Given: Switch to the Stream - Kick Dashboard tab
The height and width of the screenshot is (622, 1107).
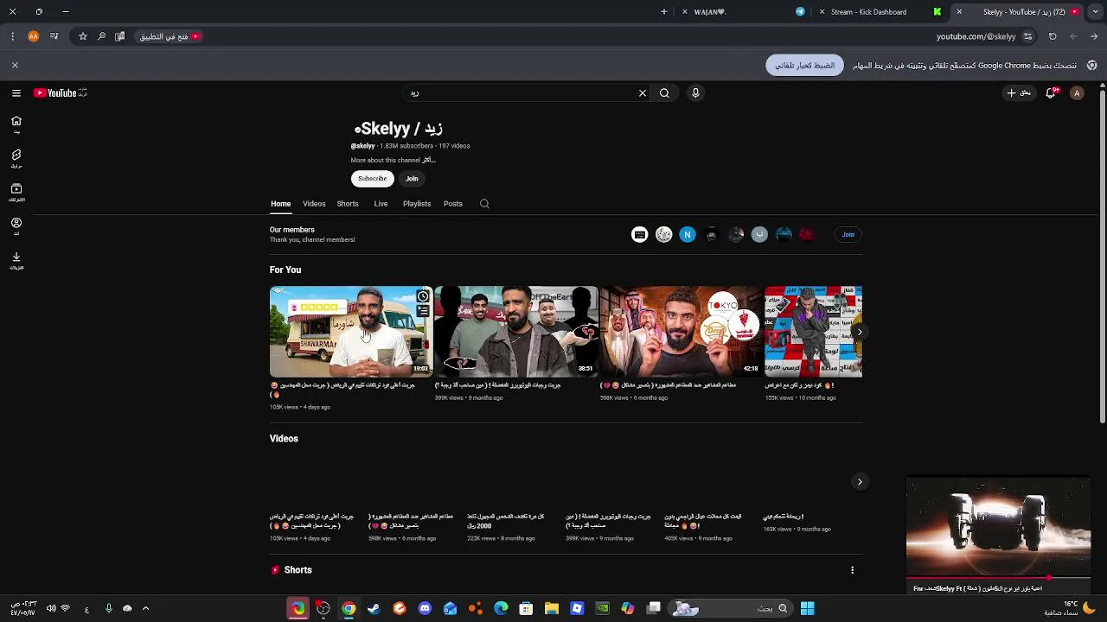Looking at the screenshot, I should (x=880, y=12).
